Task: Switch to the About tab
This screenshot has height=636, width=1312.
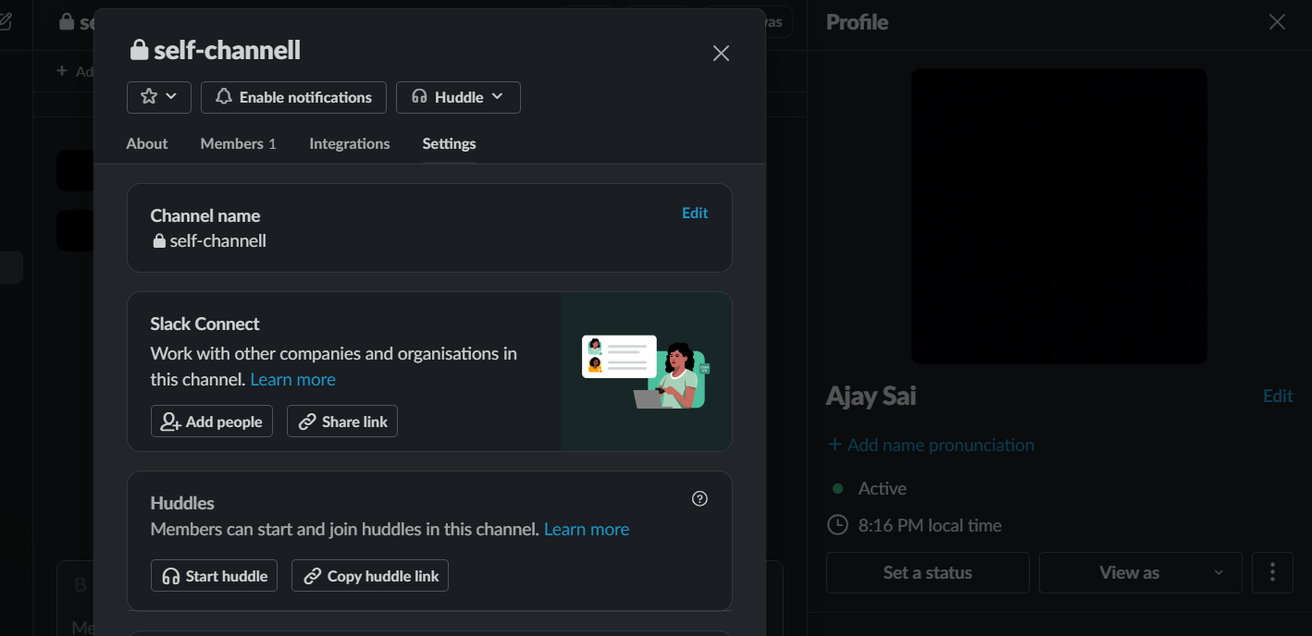Action: 147,144
